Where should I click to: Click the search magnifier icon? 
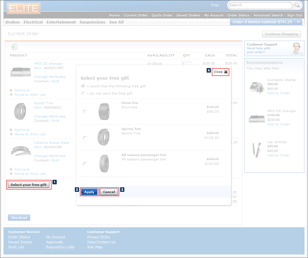click(297, 5)
